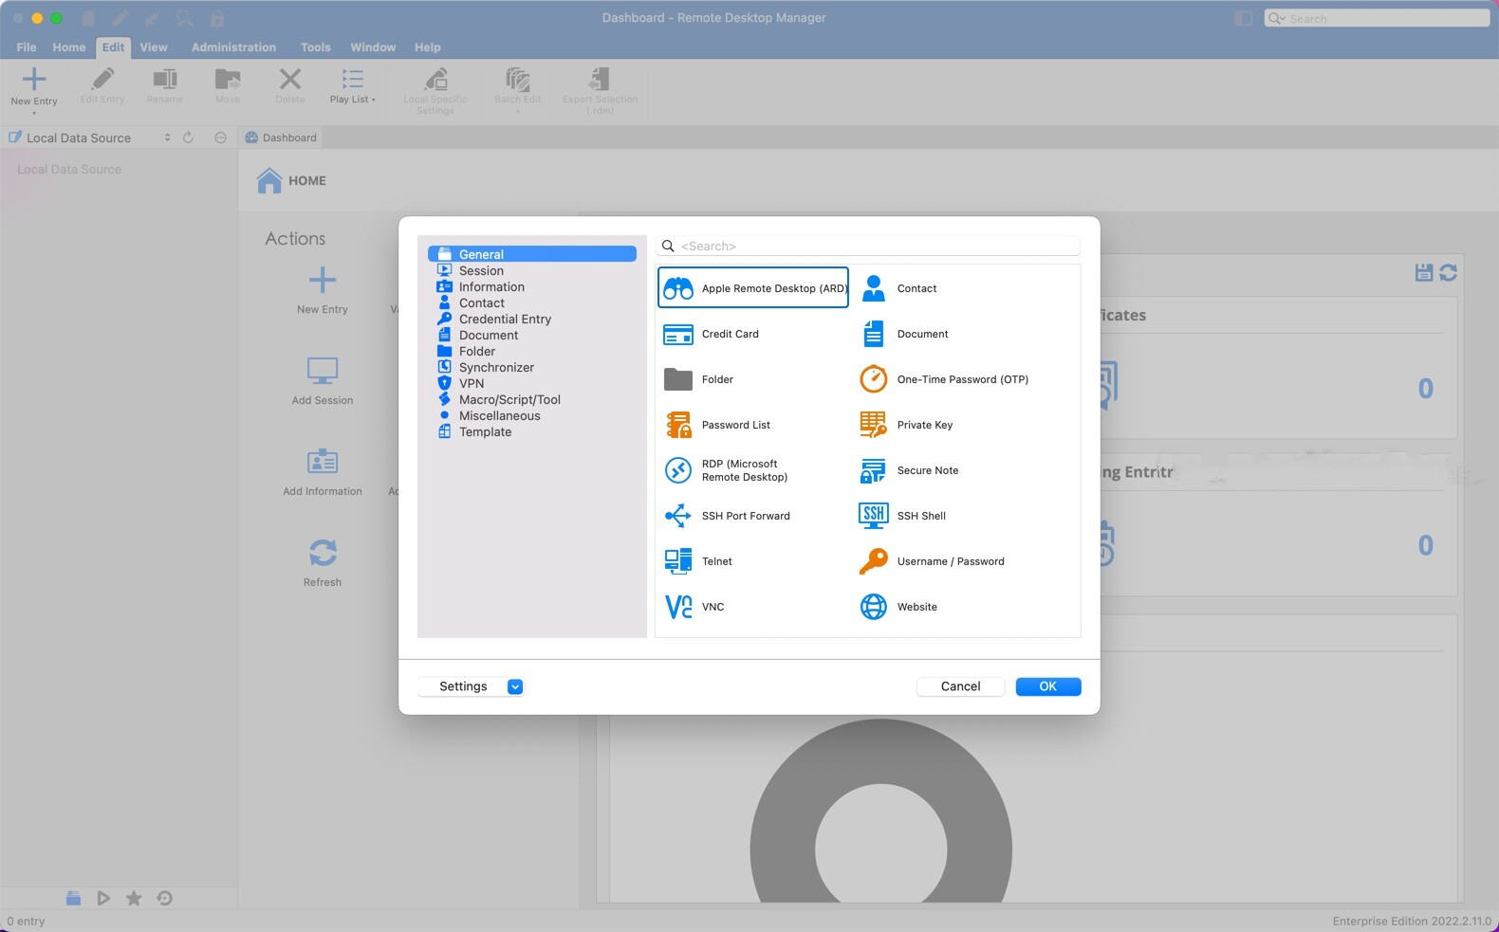This screenshot has width=1499, height=932.
Task: Select the Dashboard tab
Action: point(281,137)
